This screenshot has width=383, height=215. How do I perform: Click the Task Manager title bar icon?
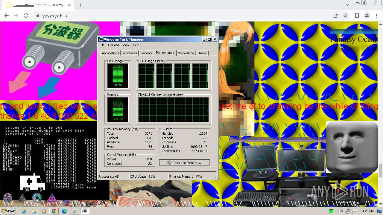[x=101, y=39]
